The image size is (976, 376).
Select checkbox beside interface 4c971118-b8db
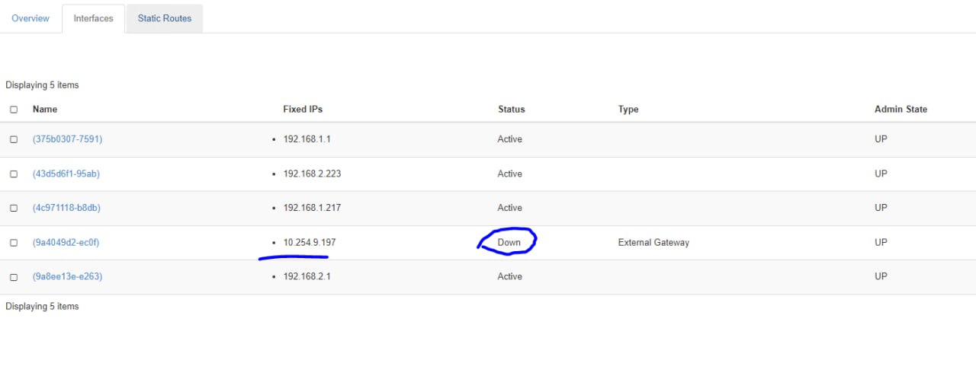point(14,208)
